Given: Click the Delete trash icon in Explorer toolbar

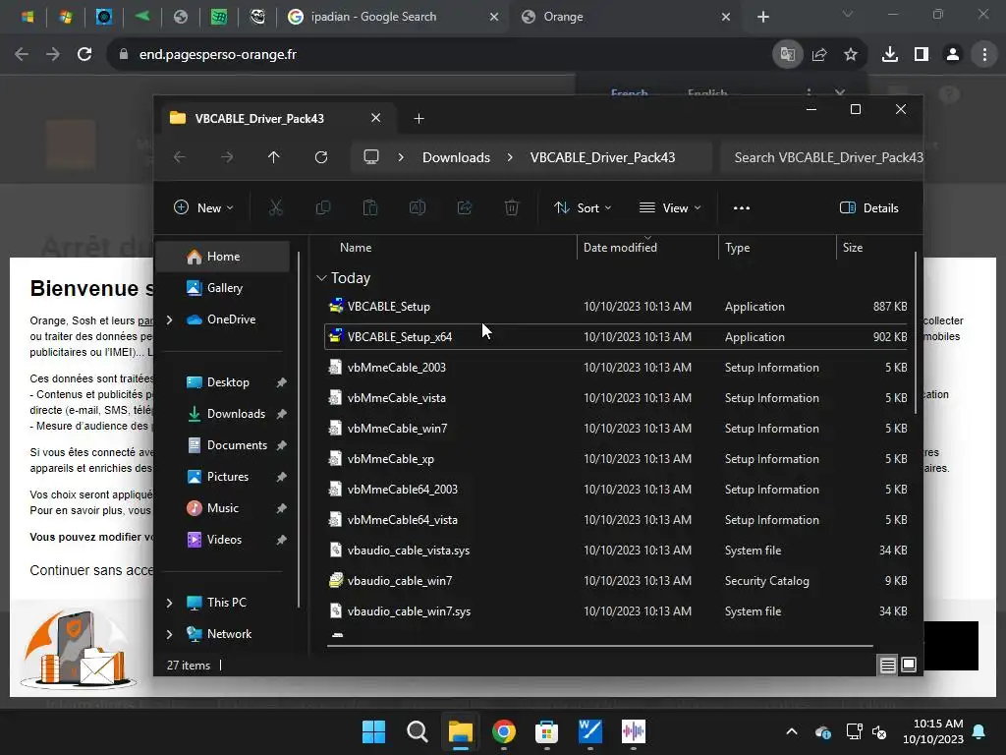Looking at the screenshot, I should (x=511, y=207).
